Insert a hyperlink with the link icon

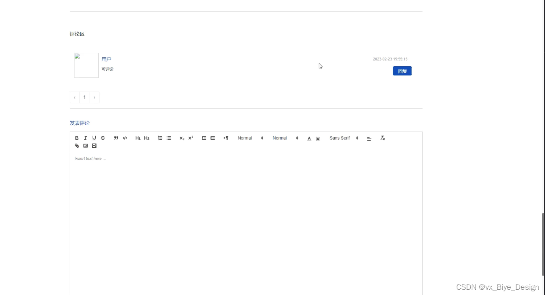77,146
